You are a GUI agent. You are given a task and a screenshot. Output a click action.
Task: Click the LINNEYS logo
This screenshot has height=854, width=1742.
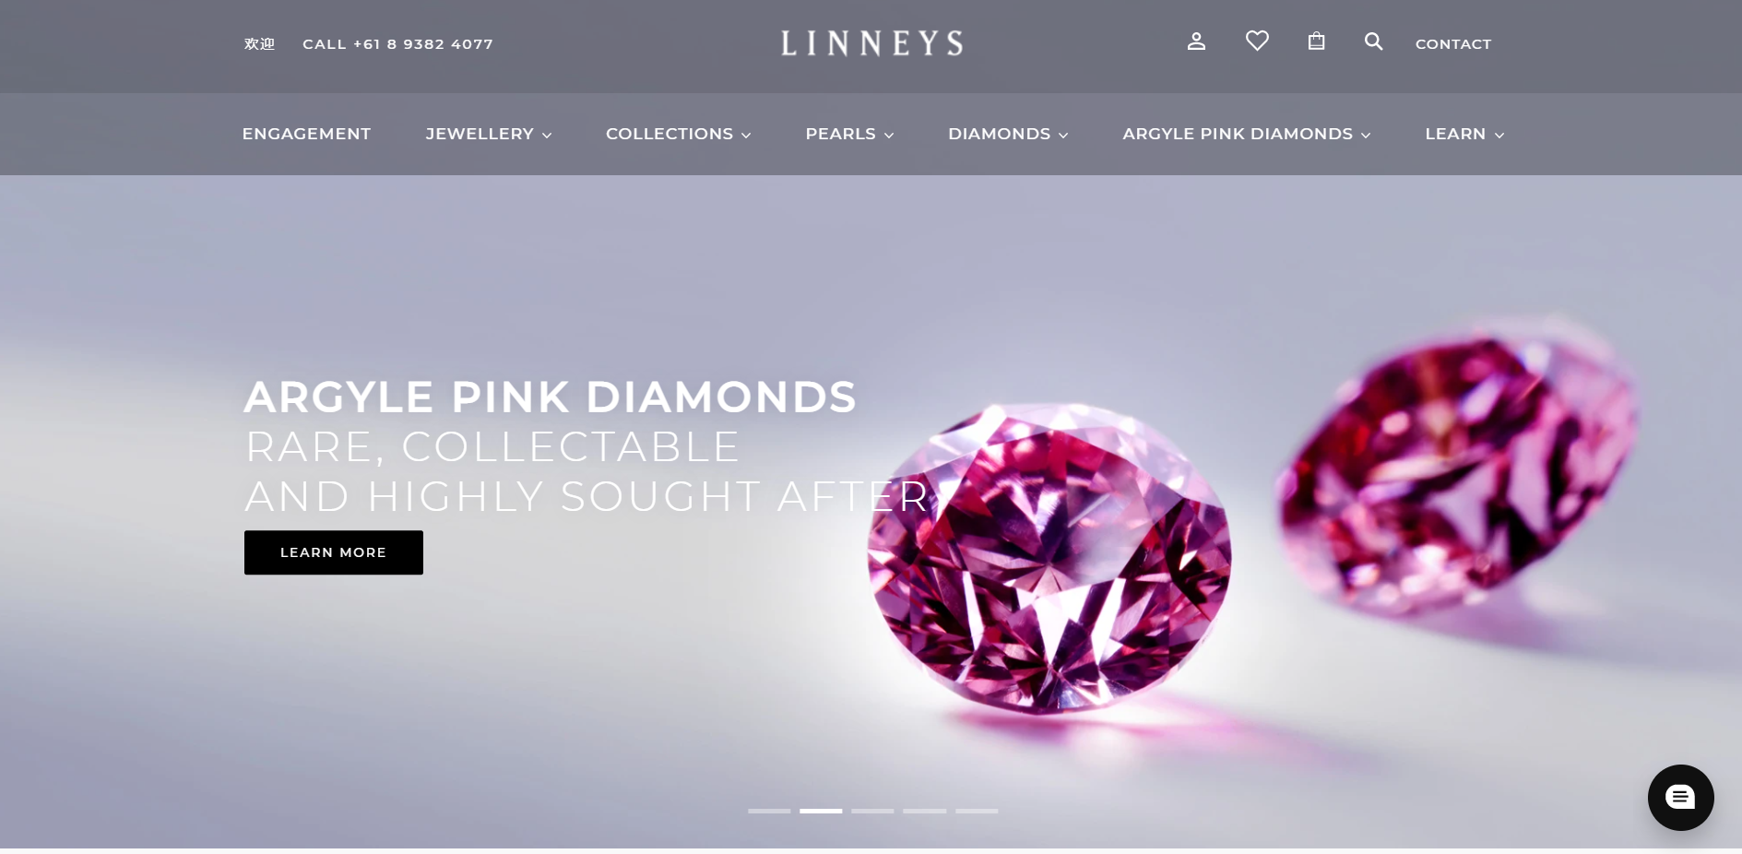tap(871, 43)
